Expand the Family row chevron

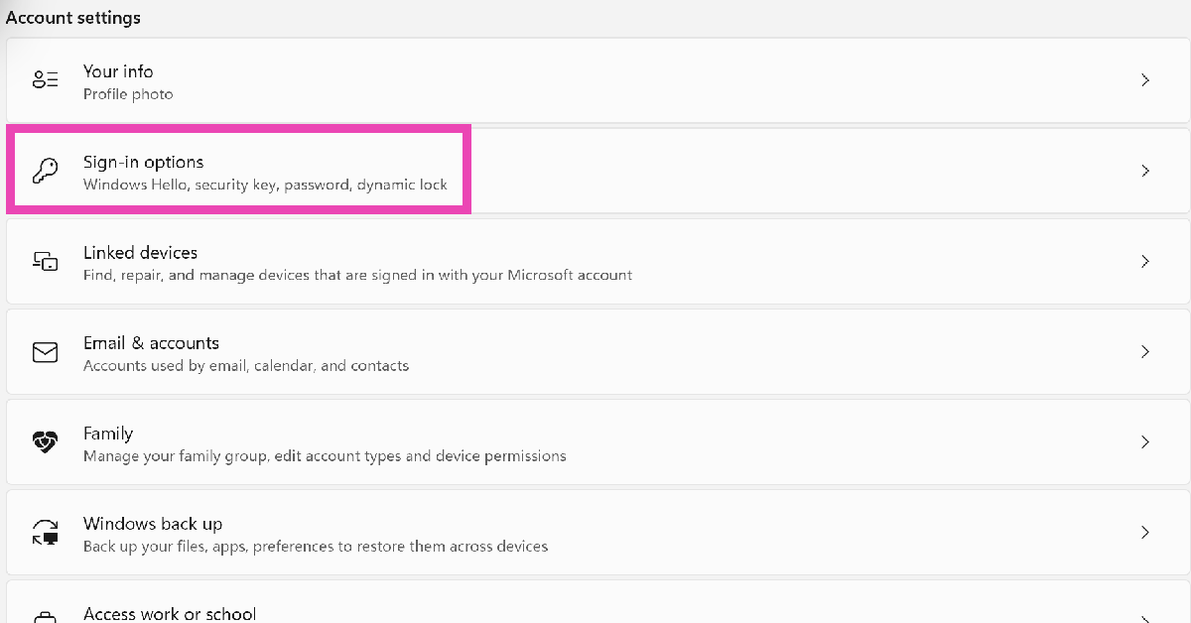(x=1145, y=442)
